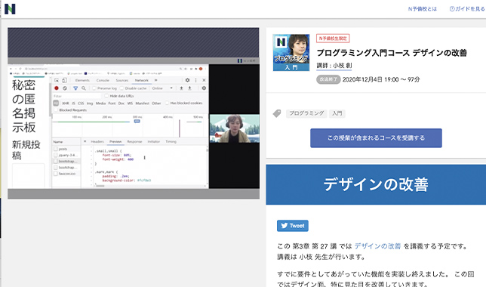Viewport: 486px width, 287px height.
Task: Select the jquery-3.4 request row
Action: 66,155
